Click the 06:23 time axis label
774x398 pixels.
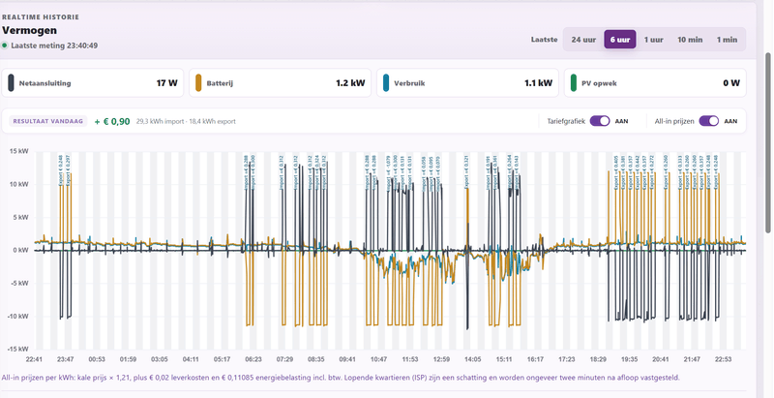(253, 359)
